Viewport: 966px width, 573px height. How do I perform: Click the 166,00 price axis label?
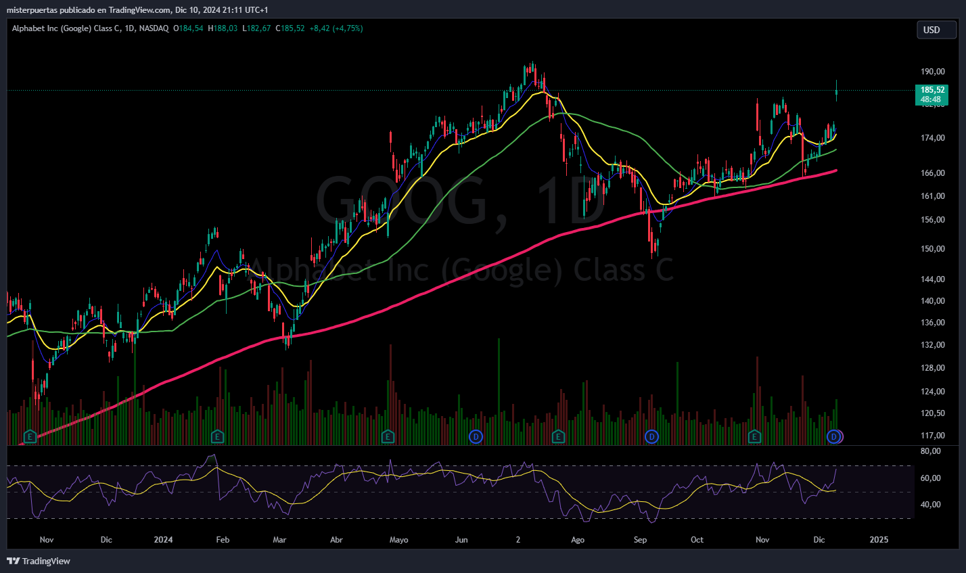932,173
